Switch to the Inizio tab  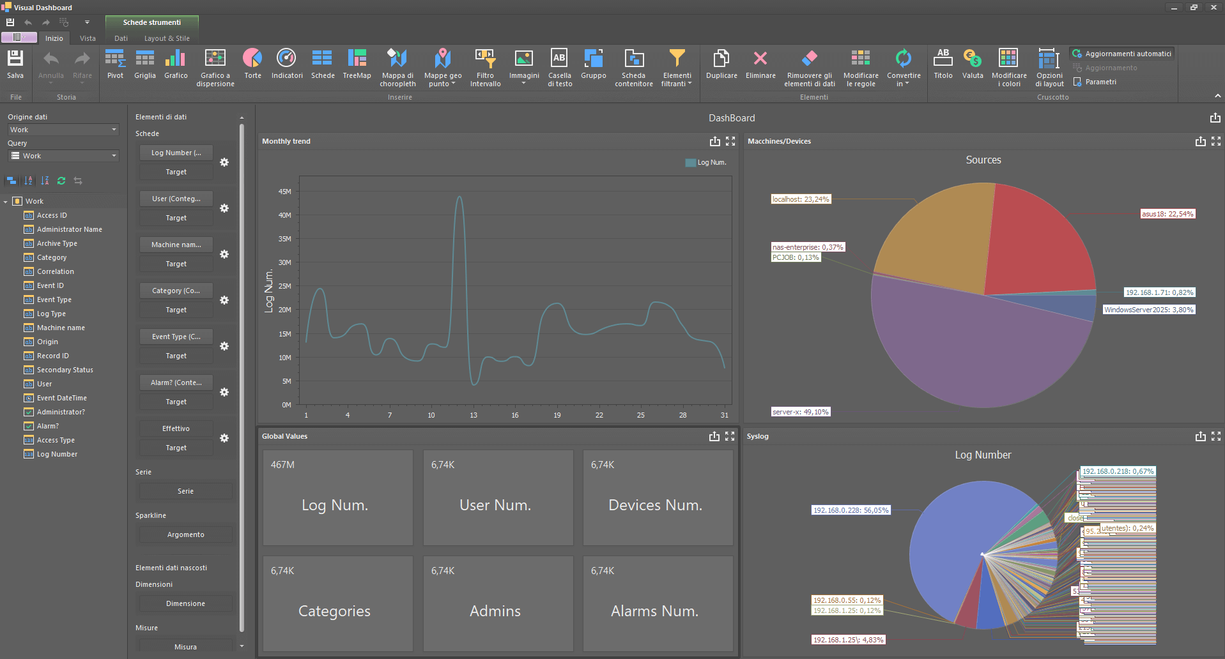pyautogui.click(x=54, y=38)
